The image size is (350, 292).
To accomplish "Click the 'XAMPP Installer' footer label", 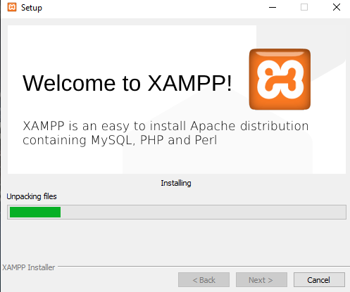I will 28,267.
